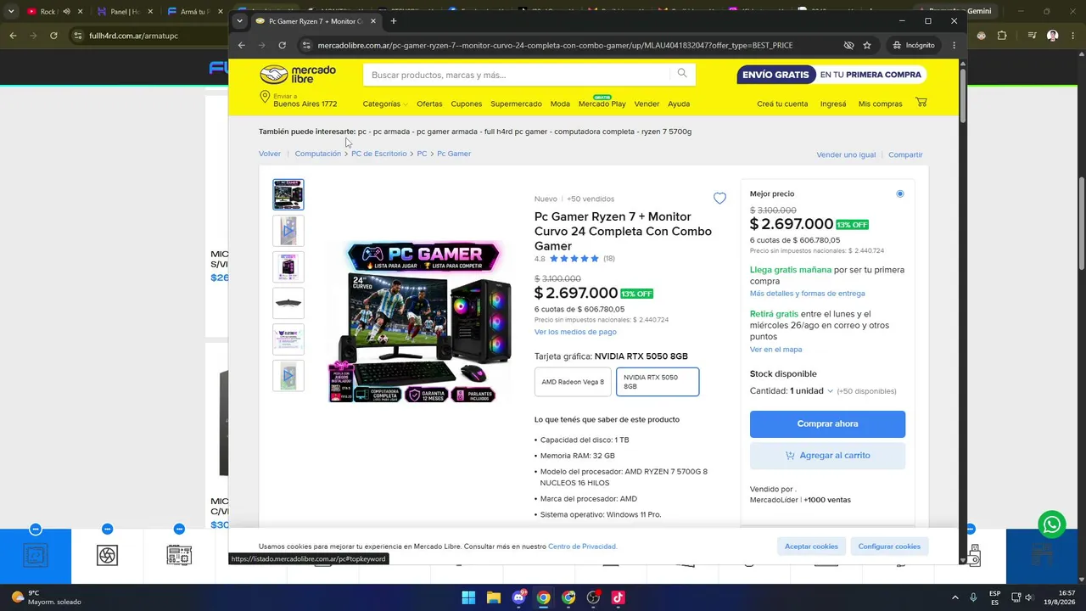Click the product search input field
This screenshot has height=611, width=1086.
coord(518,75)
